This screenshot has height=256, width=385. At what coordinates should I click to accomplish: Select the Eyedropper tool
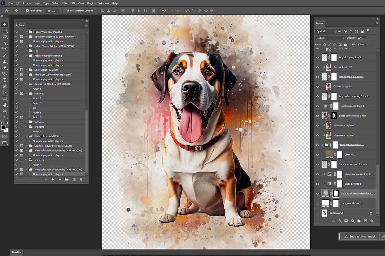click(4, 49)
